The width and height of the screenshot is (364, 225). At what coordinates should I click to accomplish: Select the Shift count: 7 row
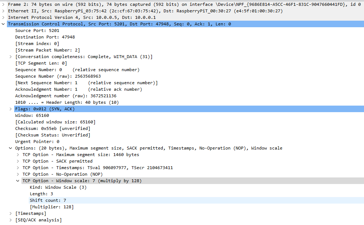(x=48, y=200)
